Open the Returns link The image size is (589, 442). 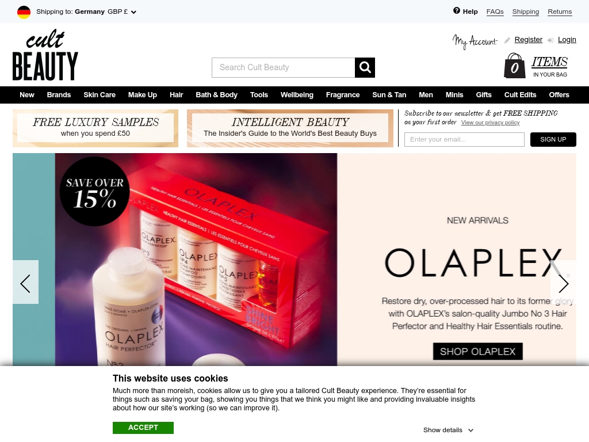(x=560, y=12)
